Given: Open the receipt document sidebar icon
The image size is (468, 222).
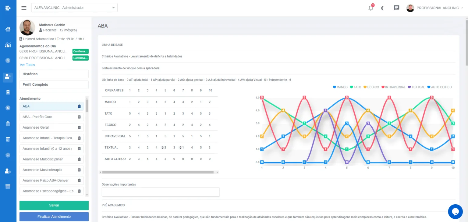Looking at the screenshot, I should coord(8,139).
